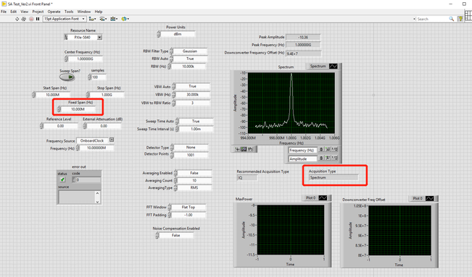Toggle the Frequency (Hz) scale lock icon
Viewport: 472px width, 277px height.
click(321, 150)
